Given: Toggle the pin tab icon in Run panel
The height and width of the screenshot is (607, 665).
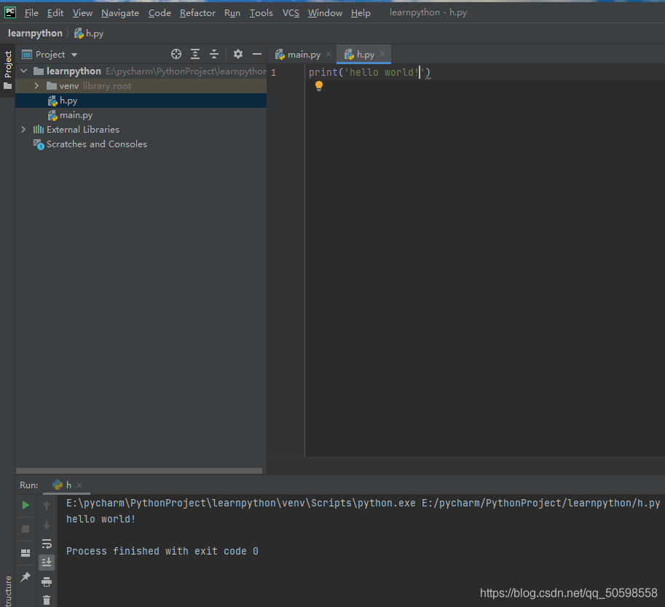Looking at the screenshot, I should click(x=25, y=577).
